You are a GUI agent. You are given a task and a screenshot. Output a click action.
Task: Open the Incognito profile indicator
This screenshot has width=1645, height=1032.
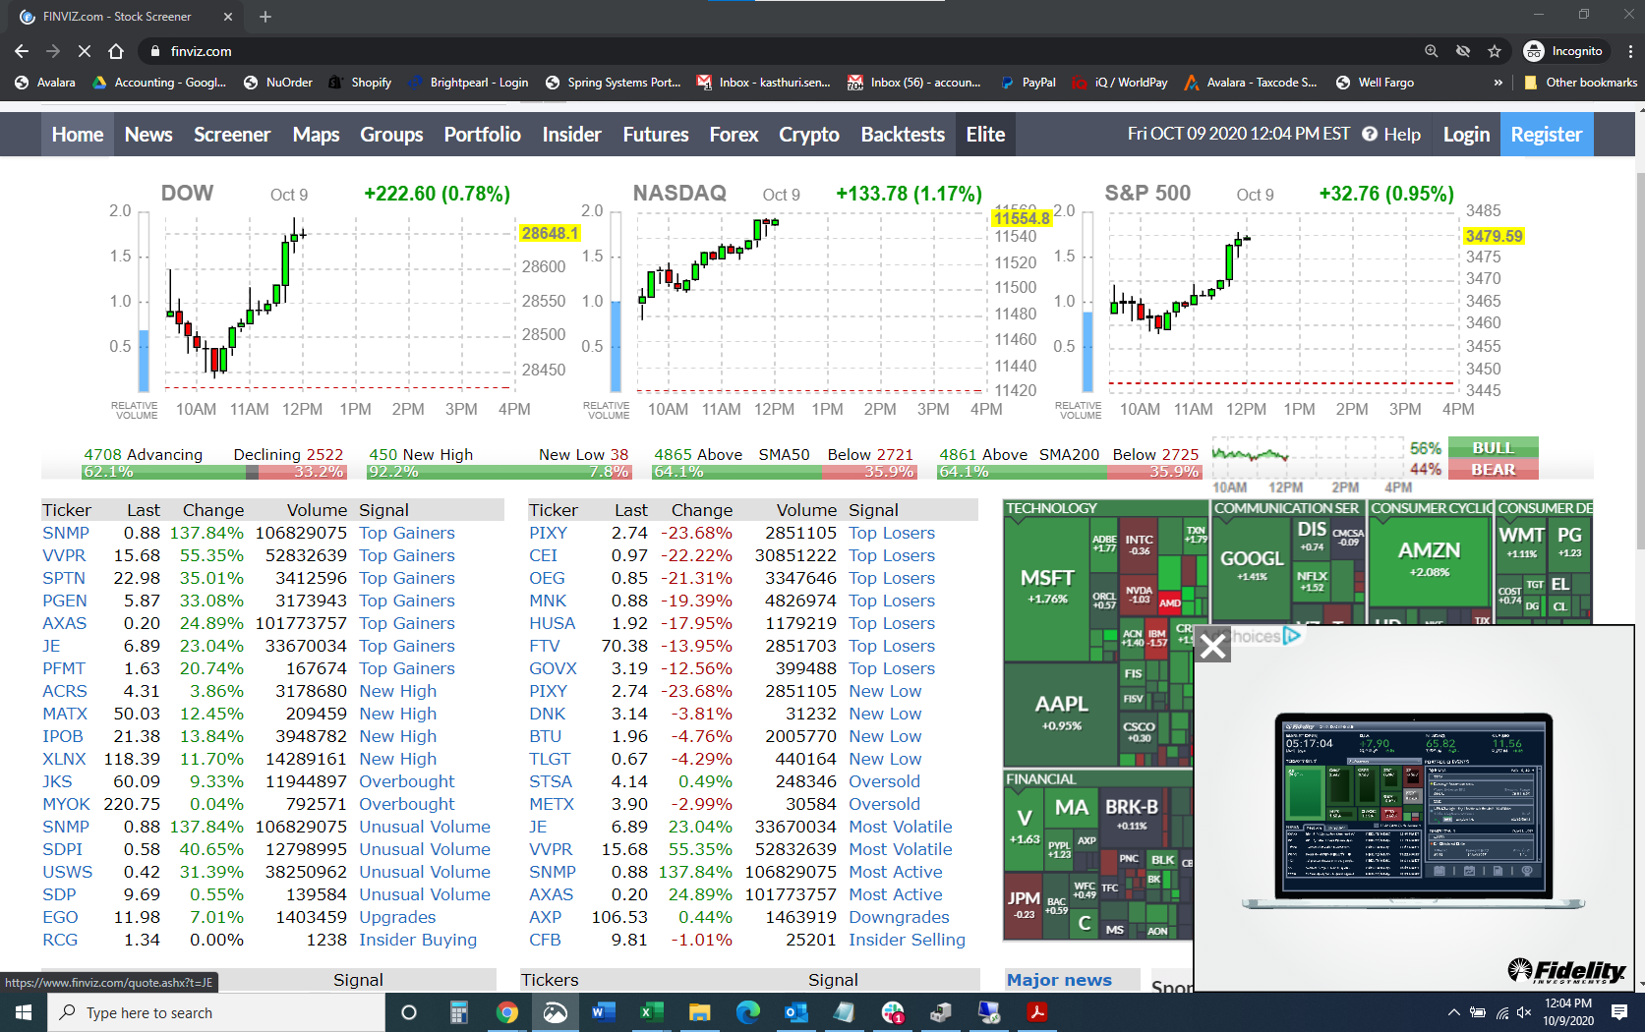[1563, 51]
